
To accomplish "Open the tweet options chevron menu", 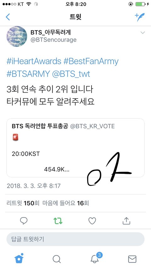I will coord(143,32).
